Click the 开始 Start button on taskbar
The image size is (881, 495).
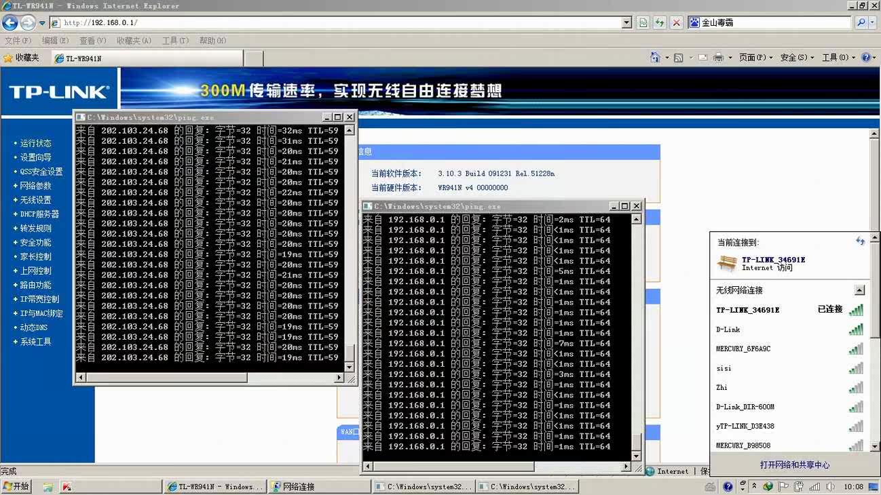(x=16, y=486)
